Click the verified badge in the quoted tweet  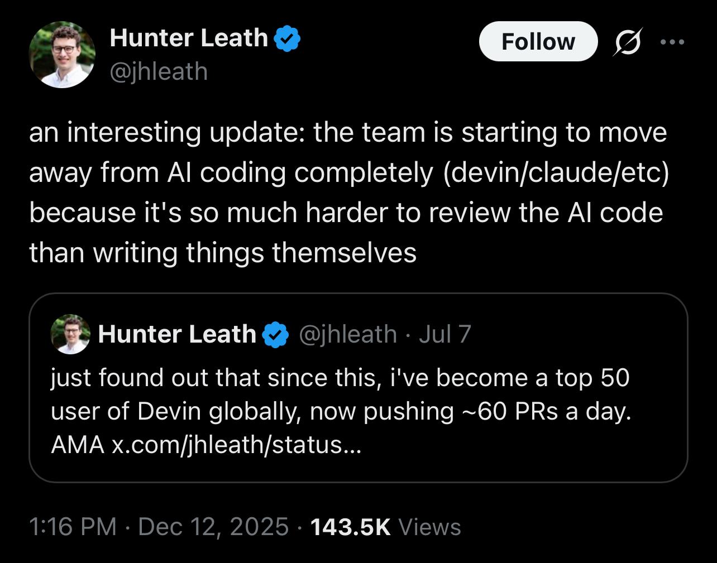(x=275, y=335)
